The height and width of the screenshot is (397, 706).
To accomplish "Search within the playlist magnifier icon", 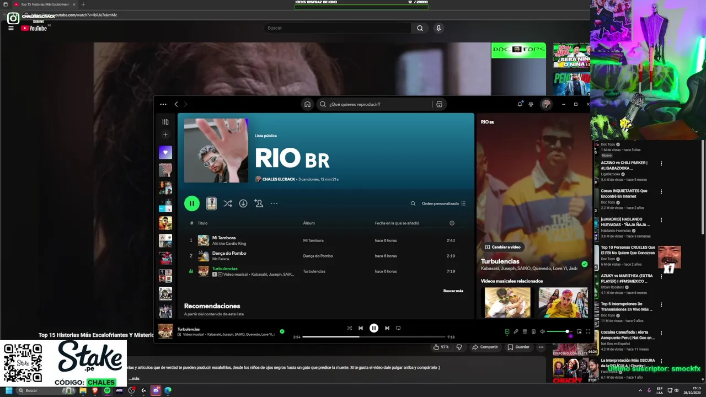I will [x=413, y=203].
